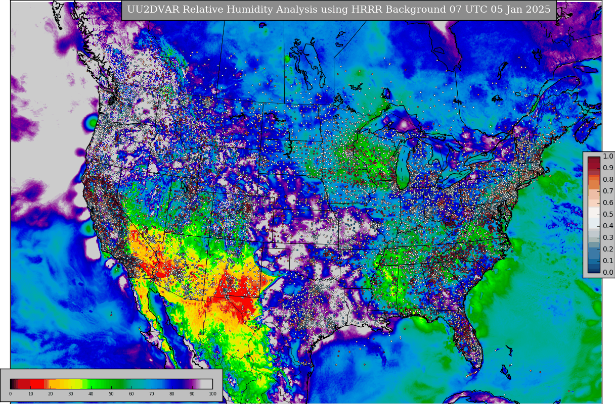Screen dimensions: 615x404
Task: Click the 0.3 label on the right colorbar
Action: tap(608, 238)
